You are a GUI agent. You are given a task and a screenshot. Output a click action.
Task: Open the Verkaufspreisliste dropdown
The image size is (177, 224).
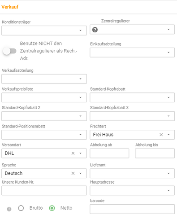point(44,97)
